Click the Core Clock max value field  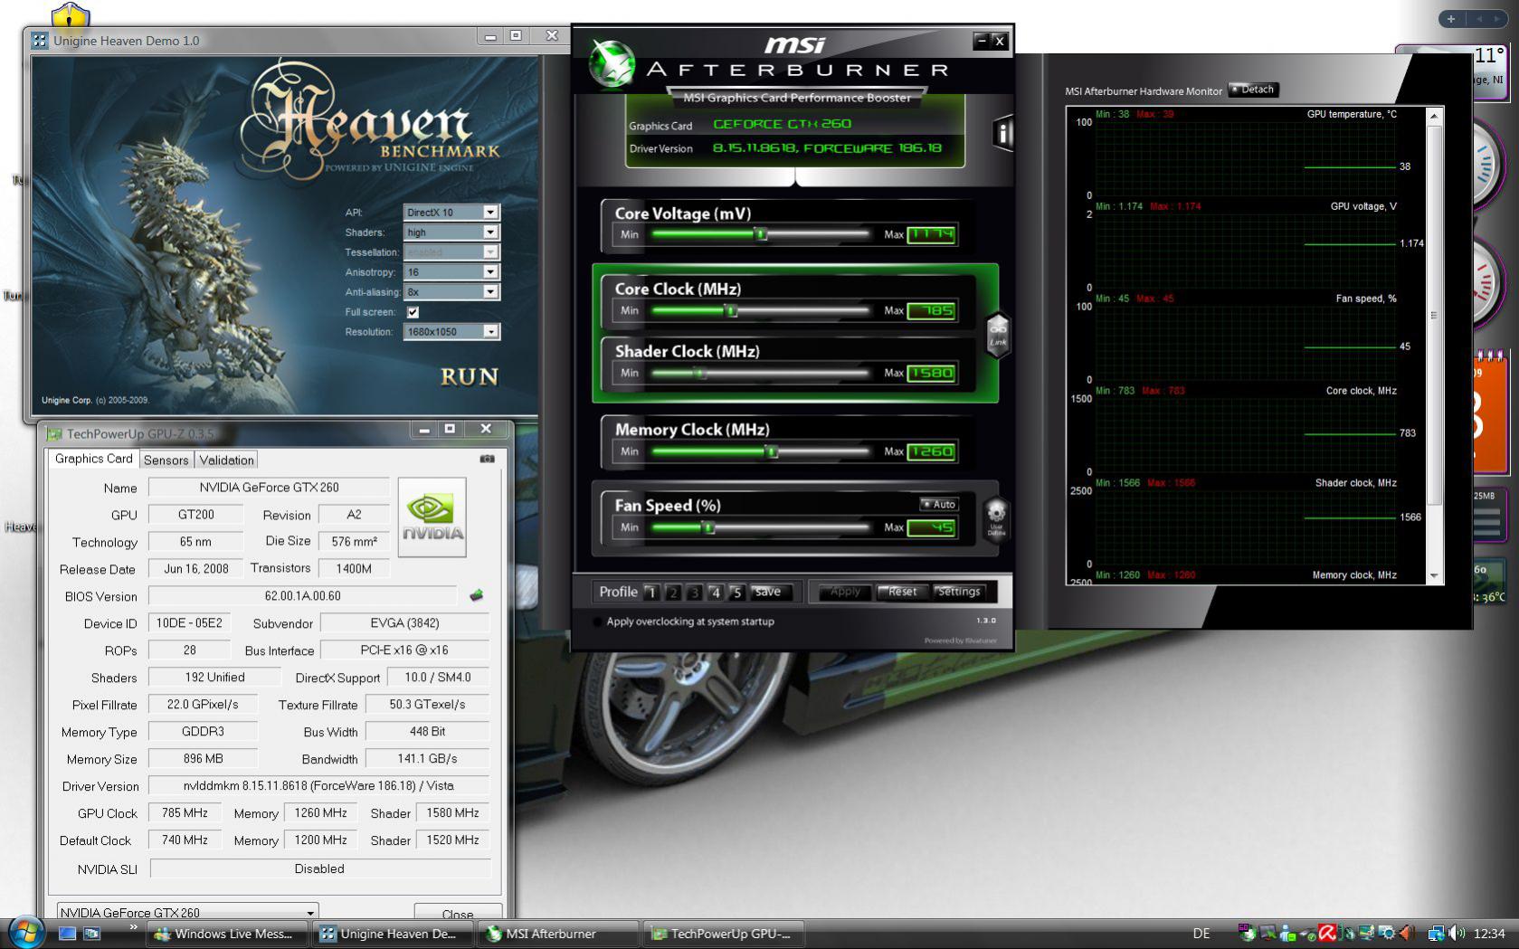932,310
